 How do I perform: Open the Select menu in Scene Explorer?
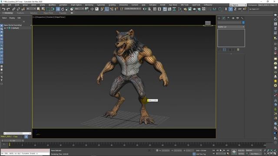point(4,18)
